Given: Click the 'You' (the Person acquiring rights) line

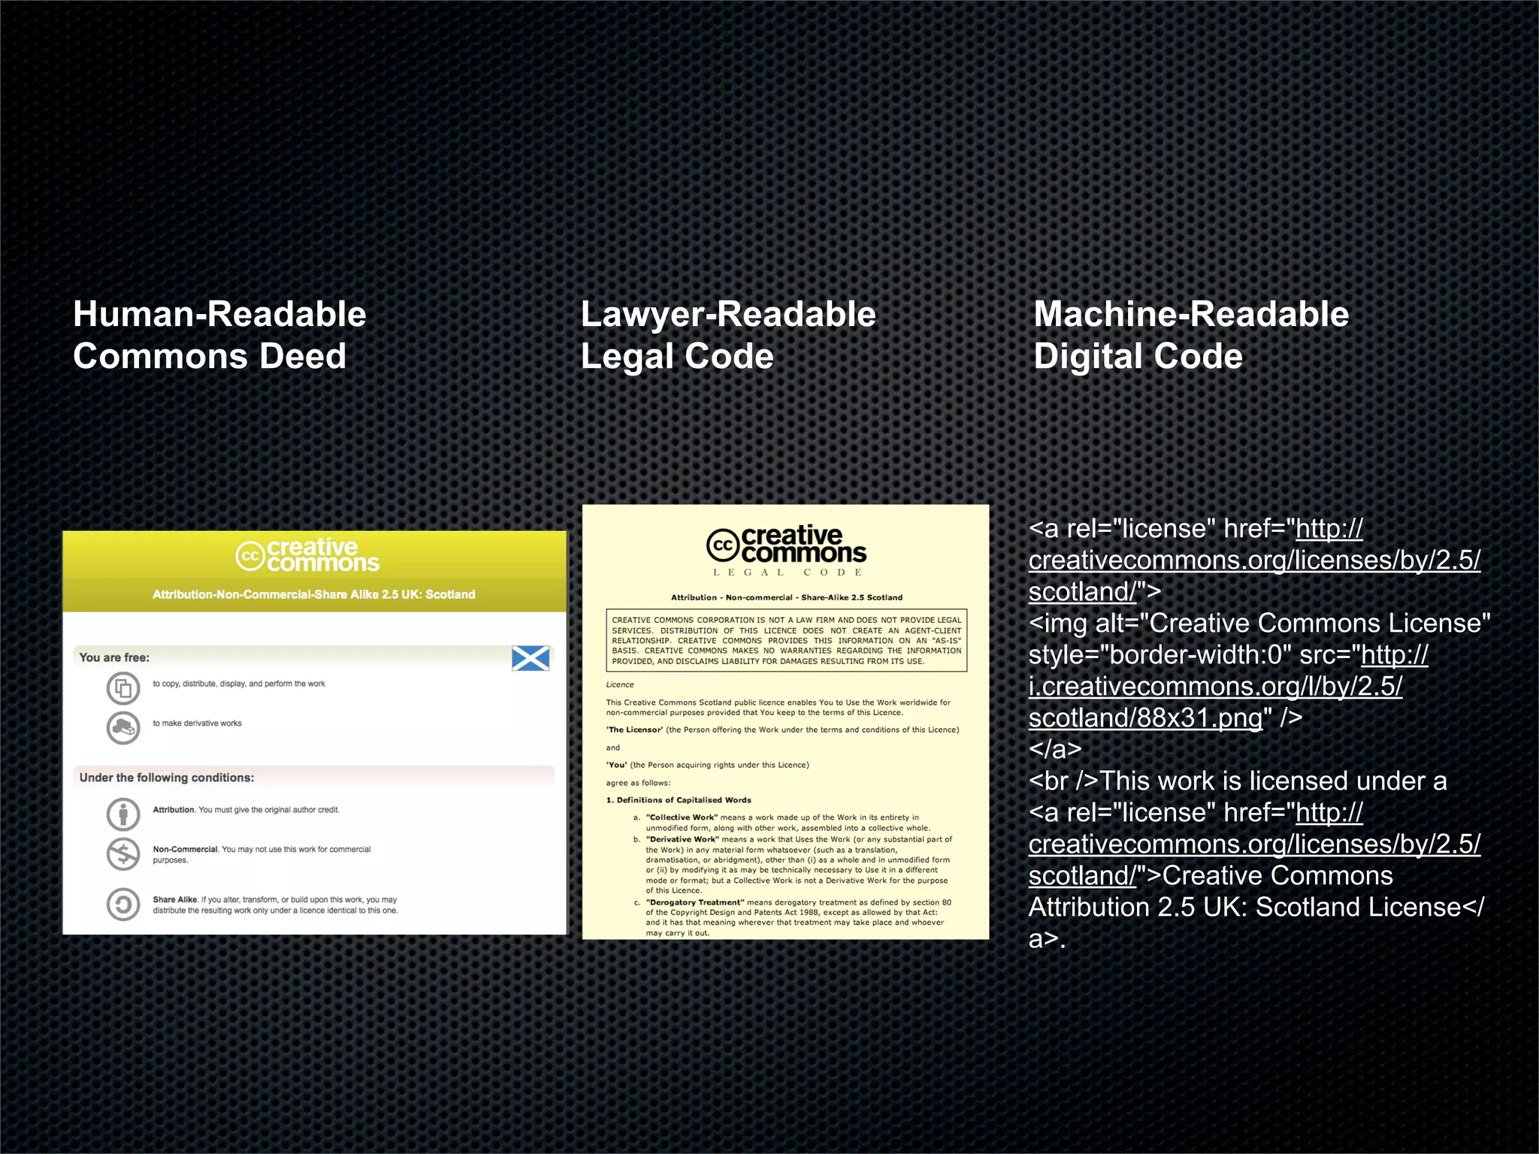Looking at the screenshot, I should tap(707, 765).
